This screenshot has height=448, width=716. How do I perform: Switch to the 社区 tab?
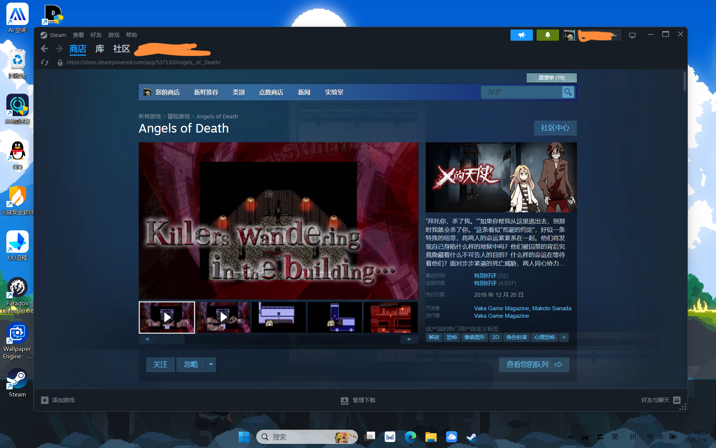(122, 49)
